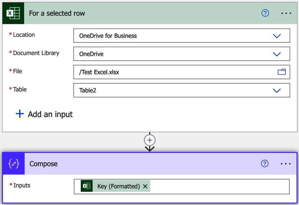
Task: Insert a new step between the two actions
Action: click(149, 140)
